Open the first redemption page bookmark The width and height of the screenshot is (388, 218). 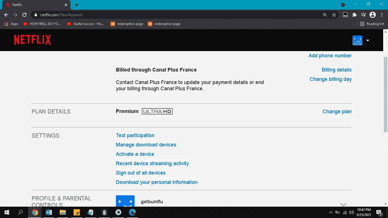(127, 24)
